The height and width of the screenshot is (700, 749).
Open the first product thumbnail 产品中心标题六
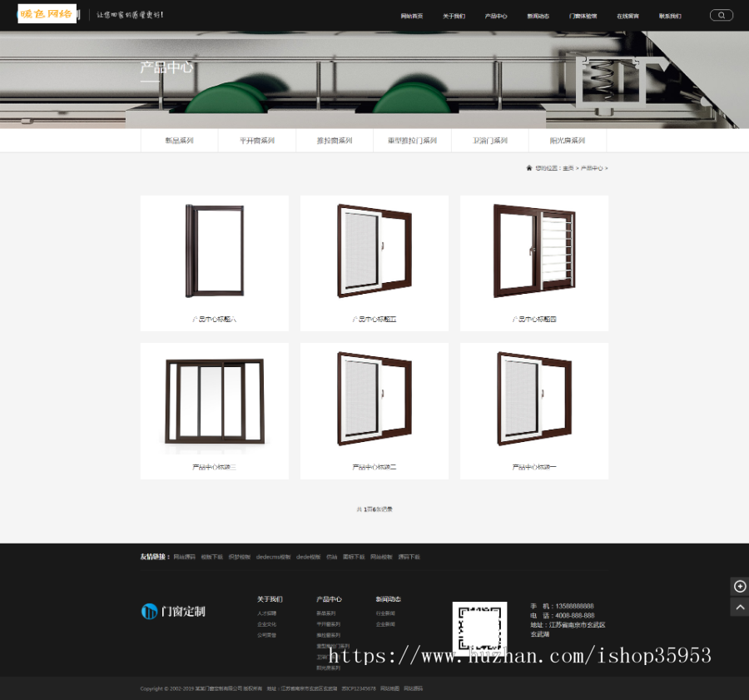pos(215,252)
